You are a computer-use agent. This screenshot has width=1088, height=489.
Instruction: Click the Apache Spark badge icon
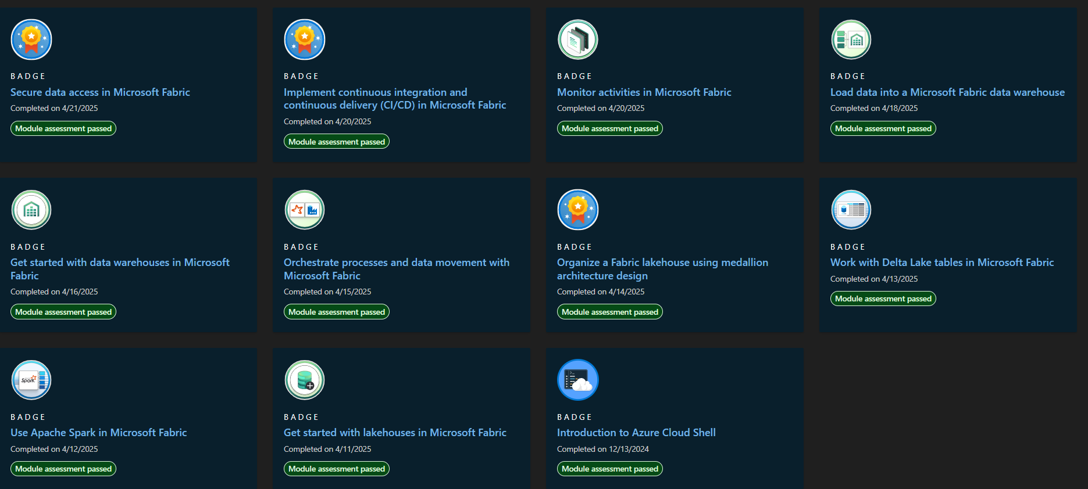pos(31,380)
